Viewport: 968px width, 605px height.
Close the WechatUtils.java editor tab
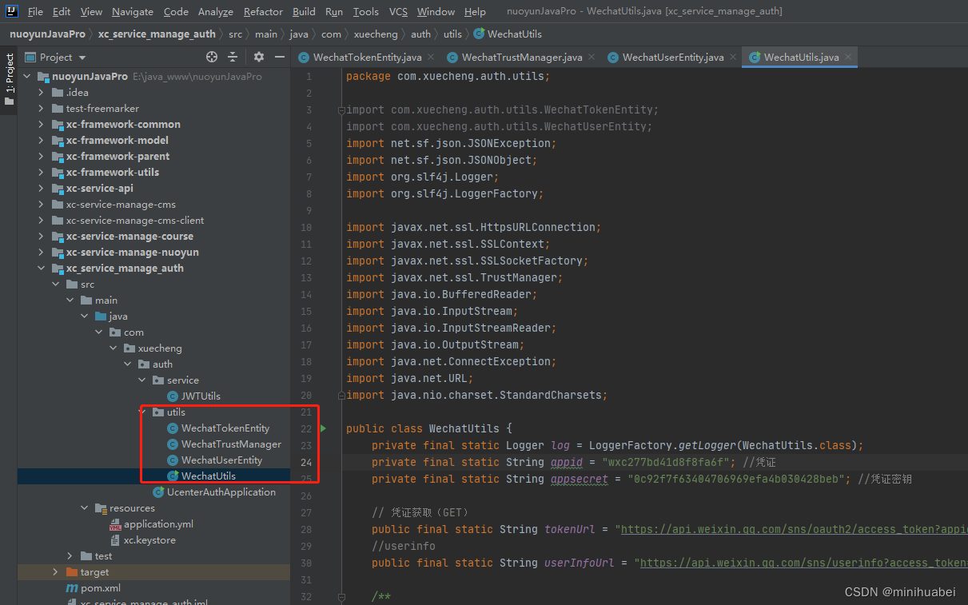(848, 57)
